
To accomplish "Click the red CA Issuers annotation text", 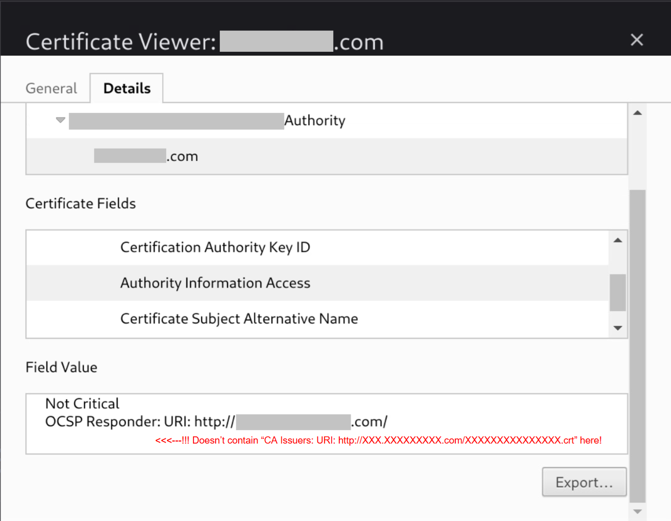I will click(378, 440).
